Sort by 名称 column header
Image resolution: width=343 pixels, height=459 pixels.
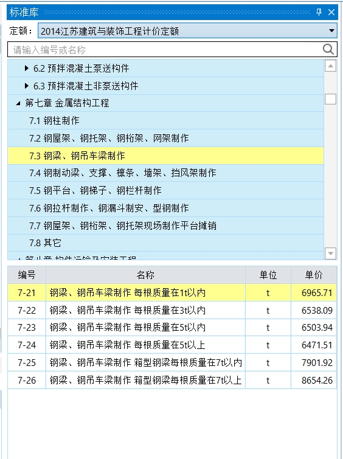(145, 275)
